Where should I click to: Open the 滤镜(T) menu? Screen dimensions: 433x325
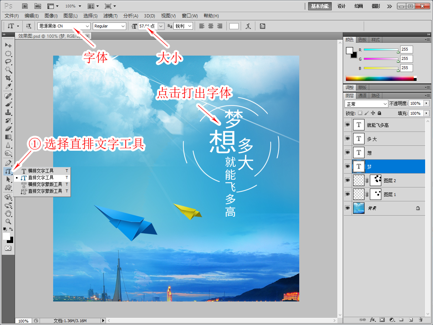pos(111,16)
